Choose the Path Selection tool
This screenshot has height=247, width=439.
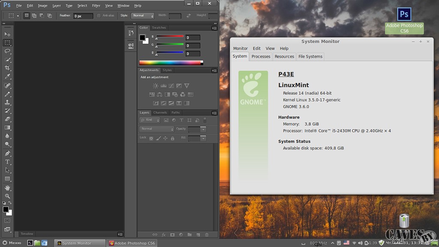(7, 170)
